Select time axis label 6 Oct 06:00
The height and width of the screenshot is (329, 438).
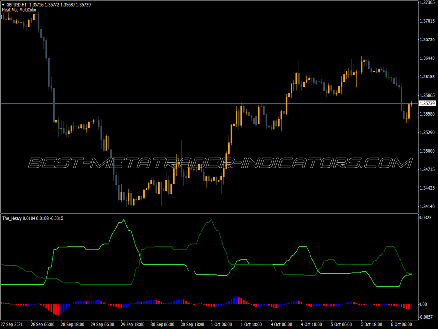tap(401, 324)
